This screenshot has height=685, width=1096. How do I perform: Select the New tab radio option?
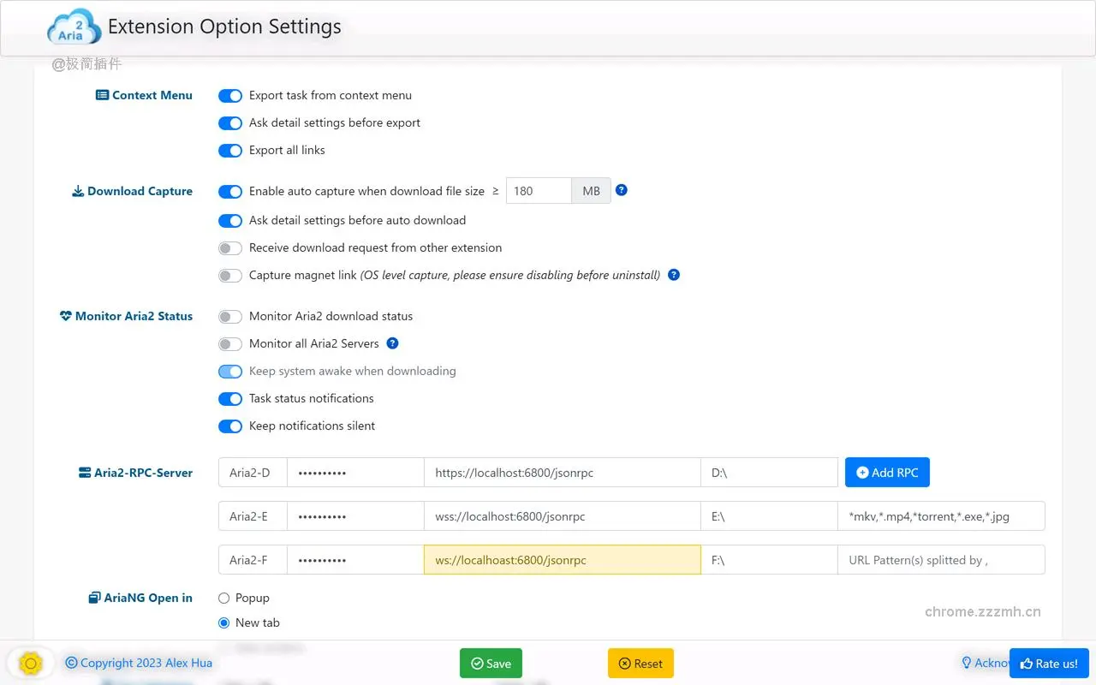click(224, 622)
